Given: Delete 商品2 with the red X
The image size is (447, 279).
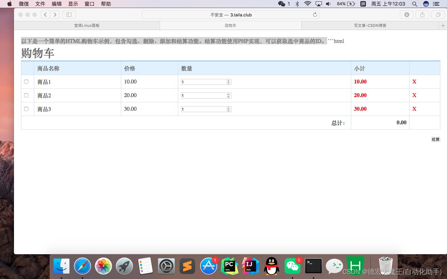Looking at the screenshot, I should point(414,95).
